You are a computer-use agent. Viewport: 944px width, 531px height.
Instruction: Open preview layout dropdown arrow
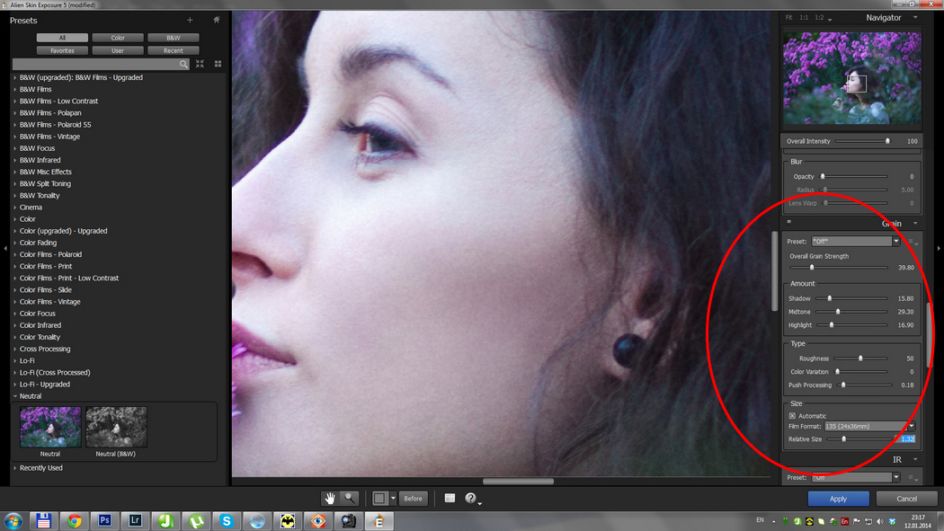[393, 499]
